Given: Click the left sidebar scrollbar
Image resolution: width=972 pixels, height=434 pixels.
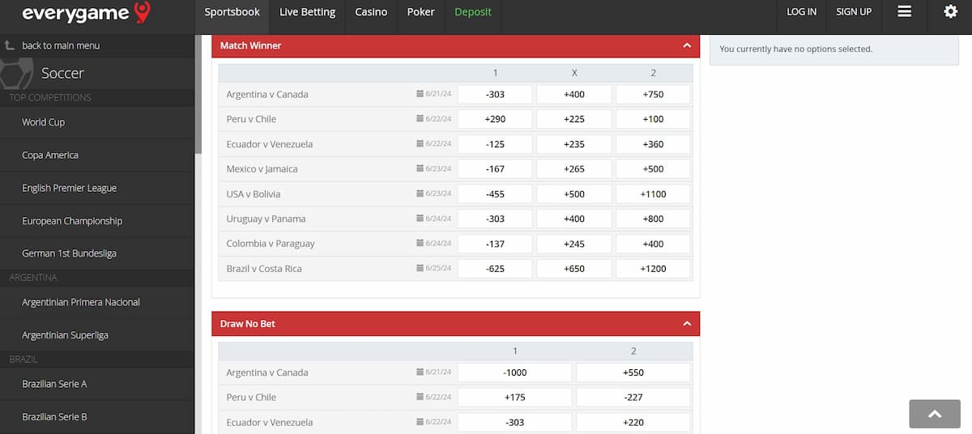Looking at the screenshot, I should (x=198, y=95).
